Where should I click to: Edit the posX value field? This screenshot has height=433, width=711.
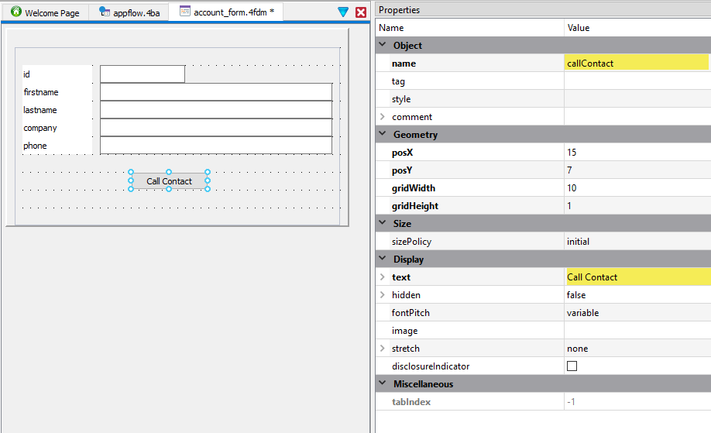[x=636, y=153]
